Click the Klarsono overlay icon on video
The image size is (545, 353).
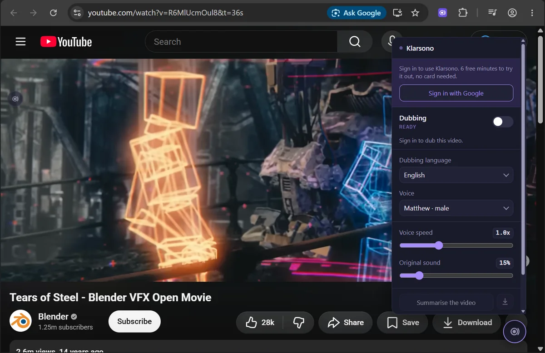tap(15, 98)
